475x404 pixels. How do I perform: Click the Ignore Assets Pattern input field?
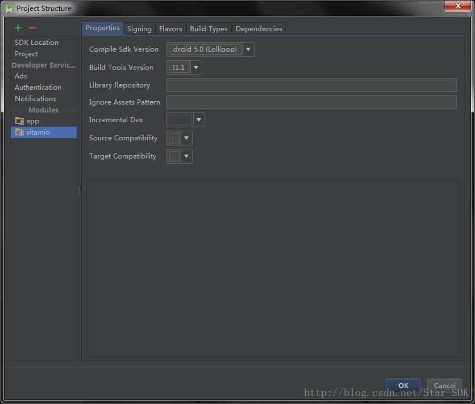coord(311,102)
